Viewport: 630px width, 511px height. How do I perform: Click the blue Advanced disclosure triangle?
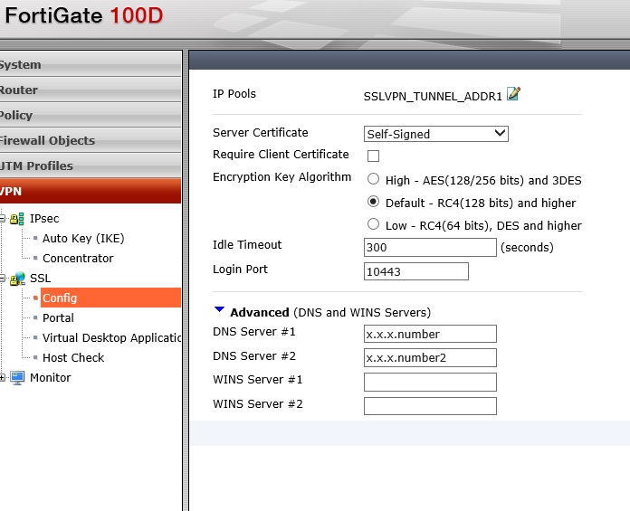(x=219, y=310)
